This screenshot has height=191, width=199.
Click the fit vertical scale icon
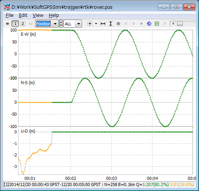[110, 24]
